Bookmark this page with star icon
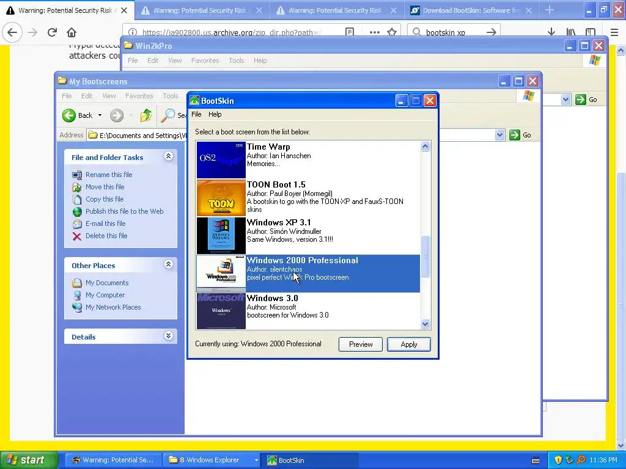Viewport: 626px width, 469px height. [392, 32]
